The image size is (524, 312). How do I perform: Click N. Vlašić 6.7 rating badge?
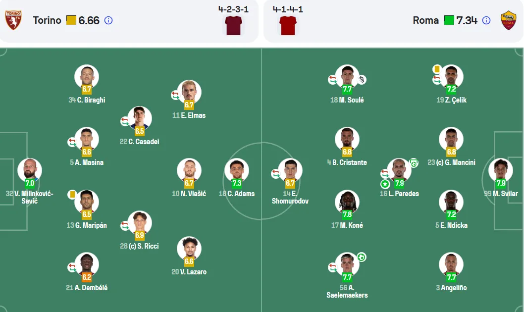(189, 183)
